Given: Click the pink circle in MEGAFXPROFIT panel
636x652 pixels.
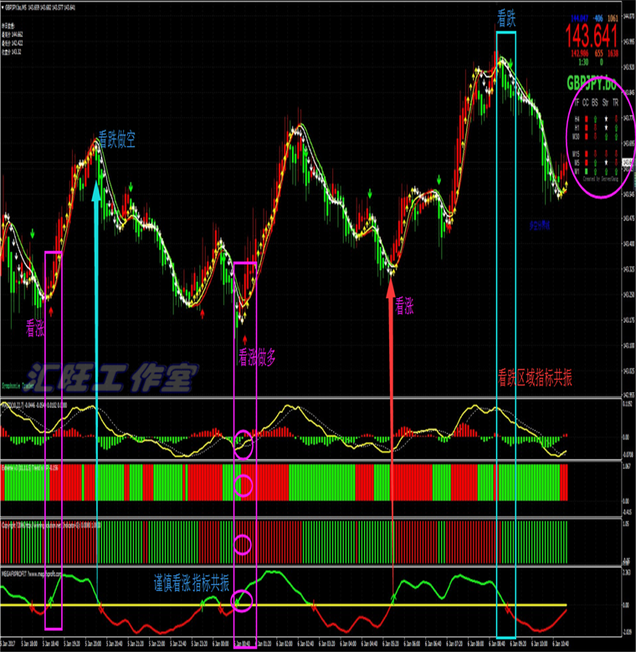Looking at the screenshot, I should (x=243, y=600).
